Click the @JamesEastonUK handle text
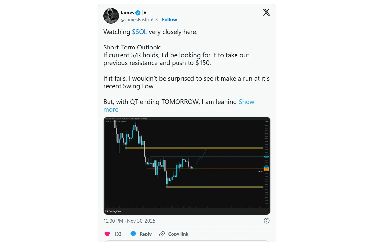380x242 pixels. 139,20
